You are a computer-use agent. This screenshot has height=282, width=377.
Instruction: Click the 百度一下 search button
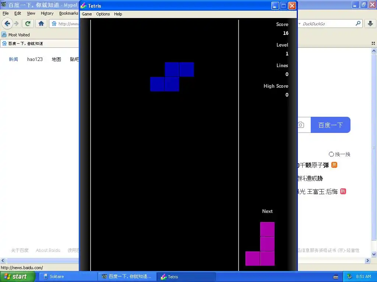pyautogui.click(x=330, y=125)
